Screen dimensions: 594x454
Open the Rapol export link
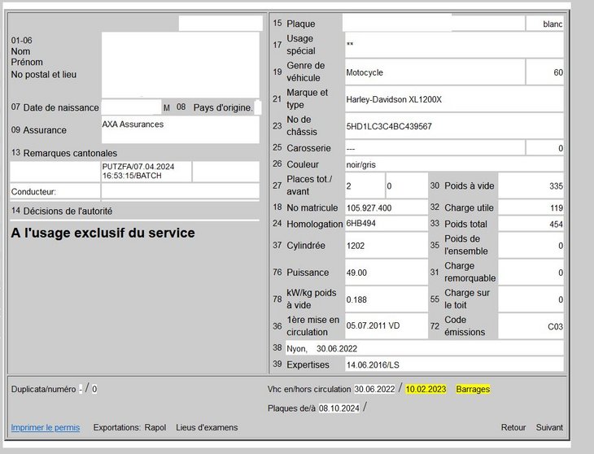click(x=155, y=427)
